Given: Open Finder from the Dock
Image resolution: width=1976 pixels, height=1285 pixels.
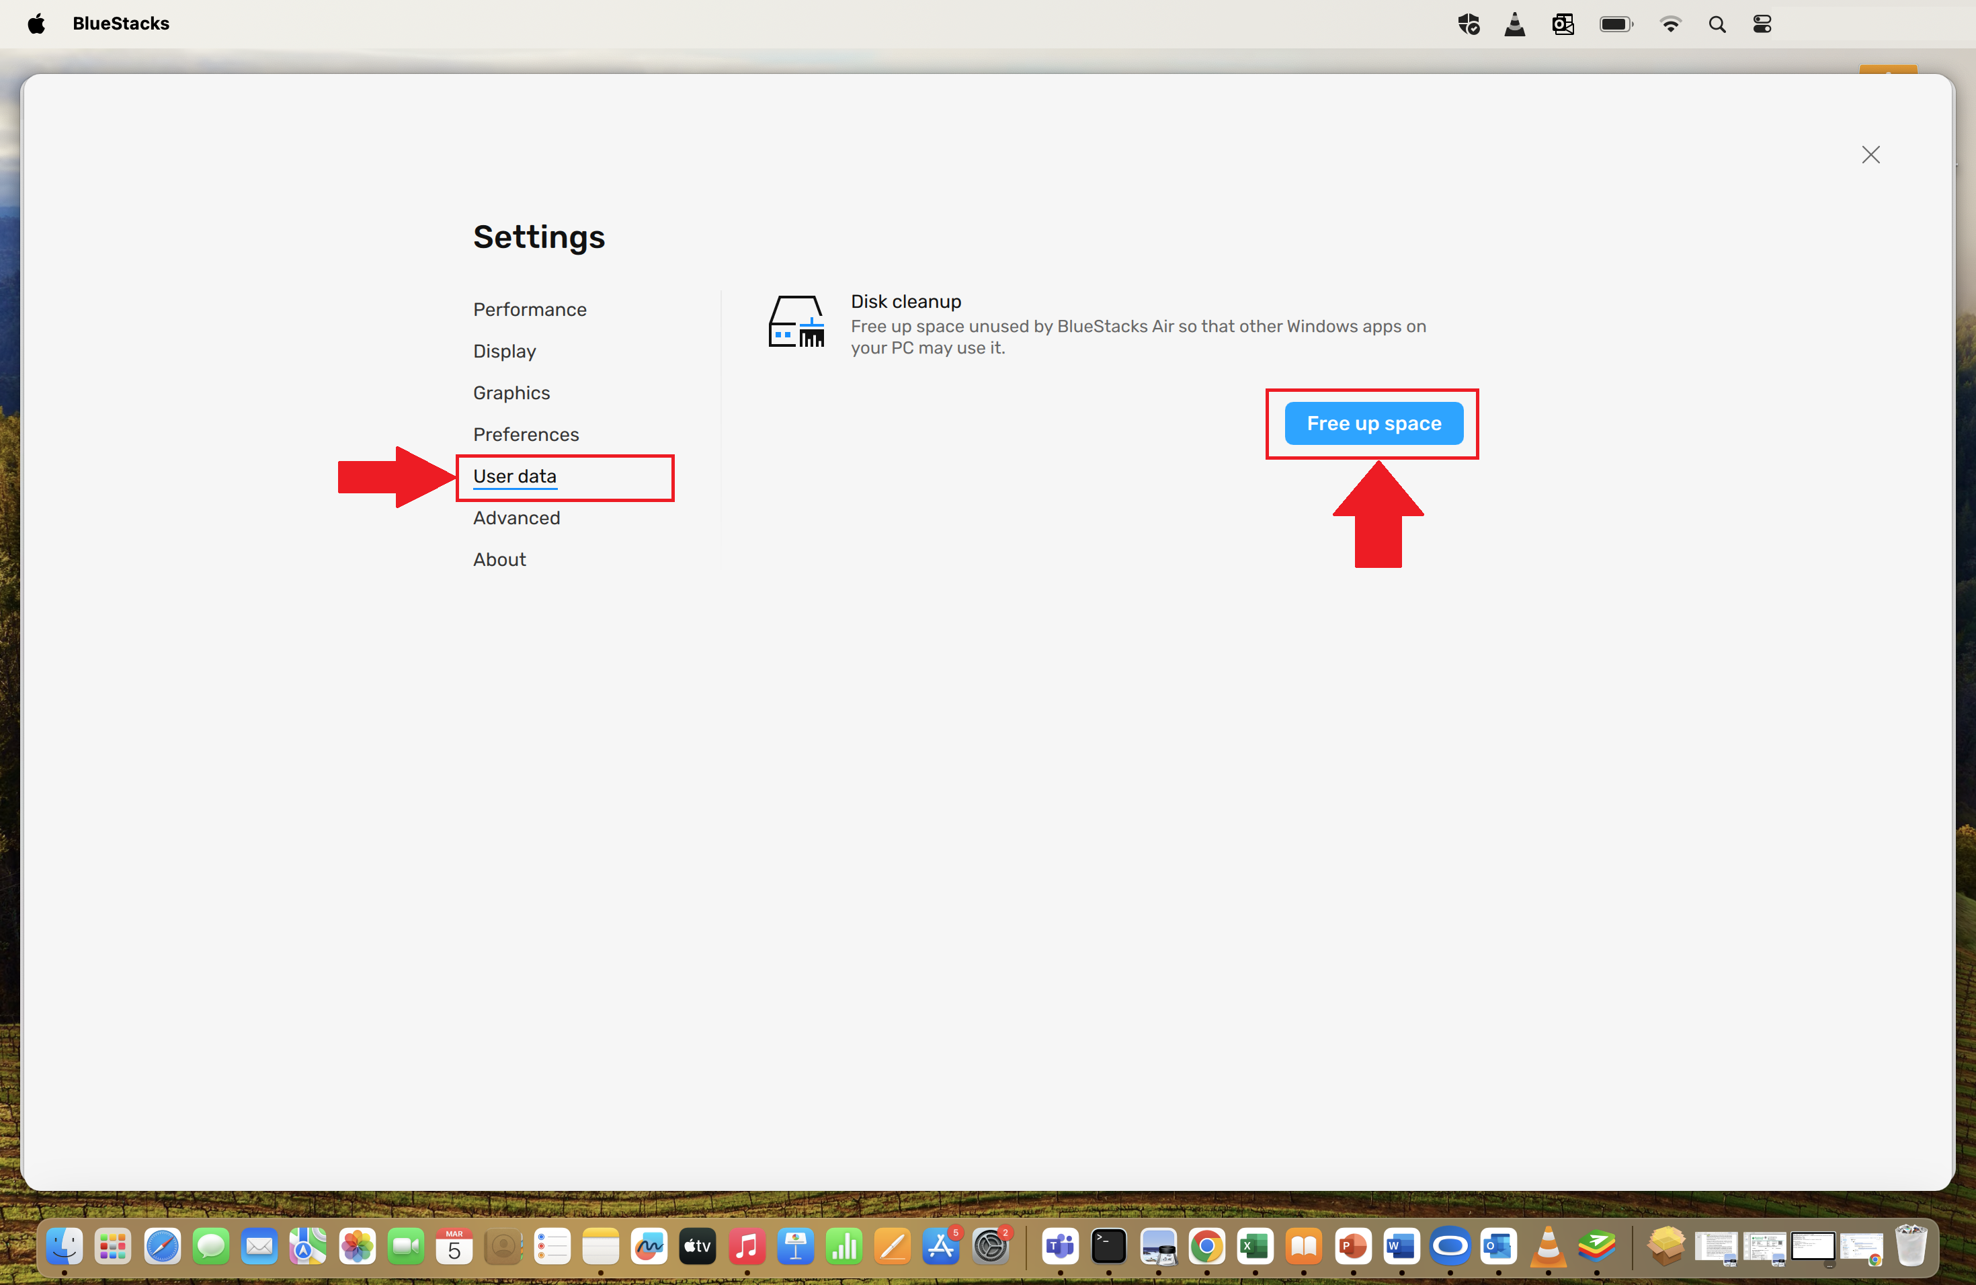Looking at the screenshot, I should (65, 1246).
